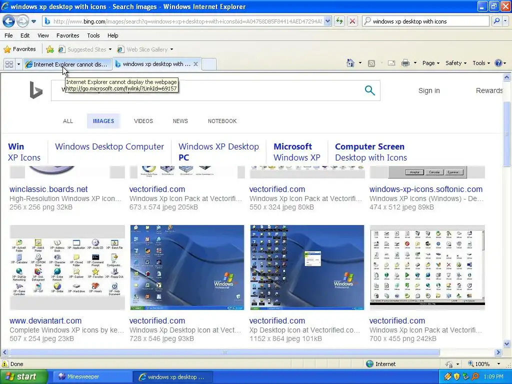Click the browser Back arrow button
512x384 pixels.
point(9,21)
